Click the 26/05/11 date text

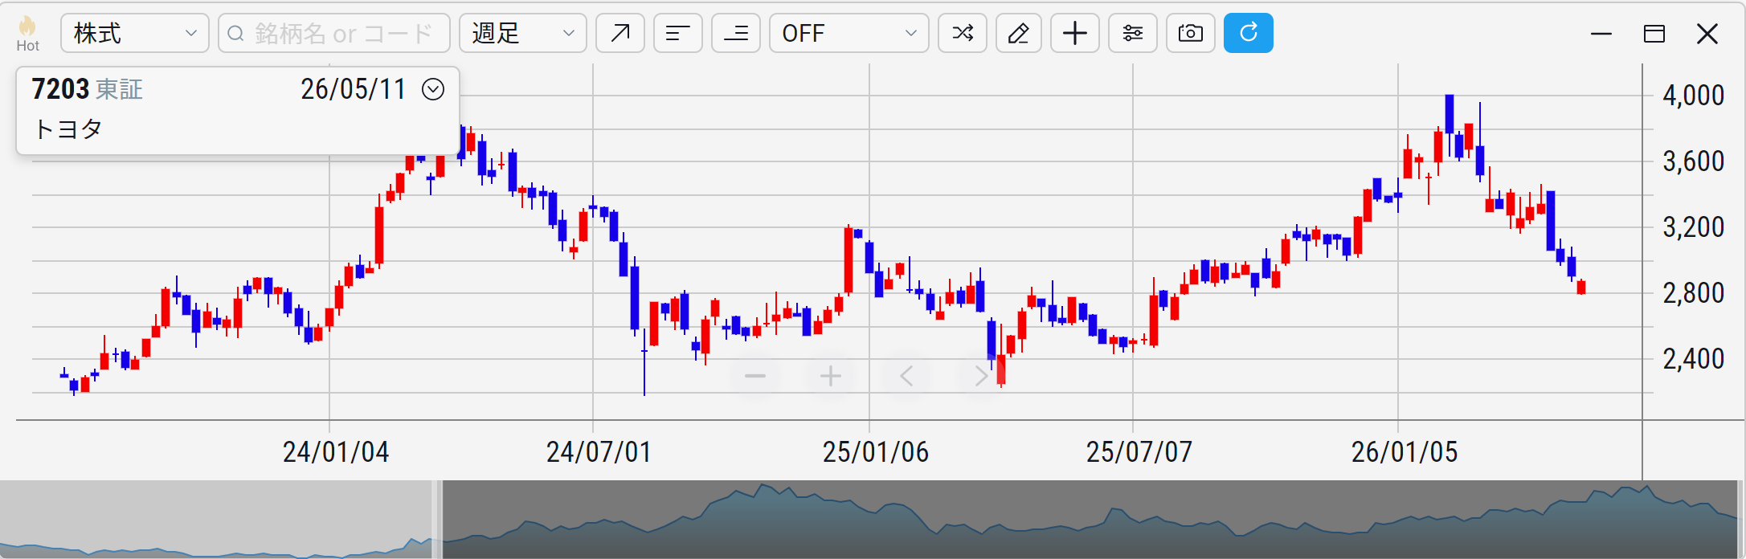tap(354, 89)
